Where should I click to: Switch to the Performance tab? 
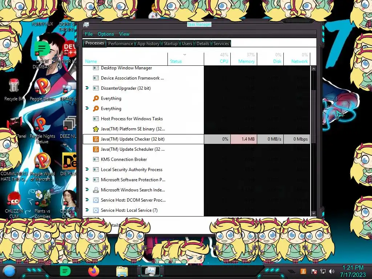(121, 44)
